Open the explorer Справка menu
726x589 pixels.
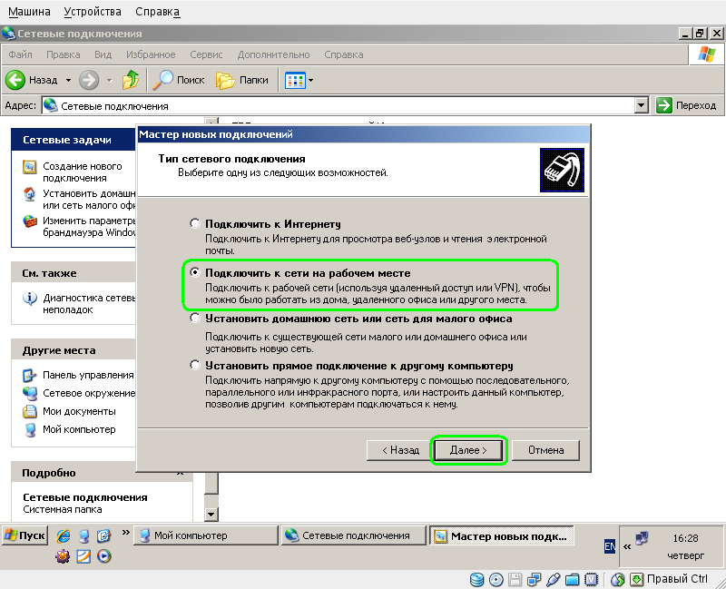(344, 54)
